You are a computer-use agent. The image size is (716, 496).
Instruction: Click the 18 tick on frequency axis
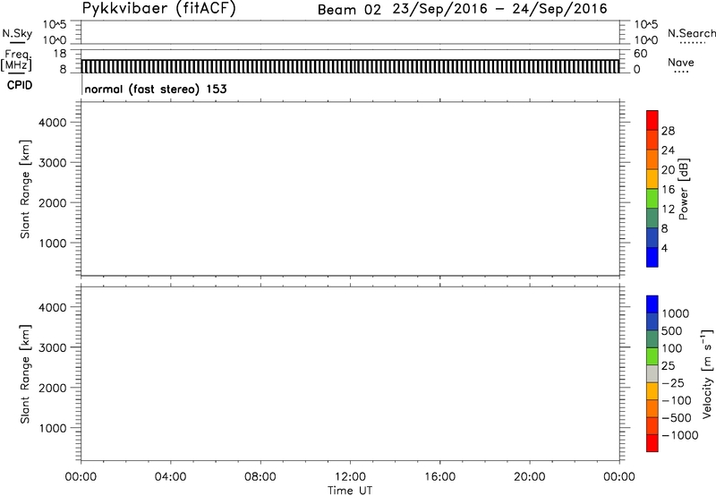tap(60, 54)
